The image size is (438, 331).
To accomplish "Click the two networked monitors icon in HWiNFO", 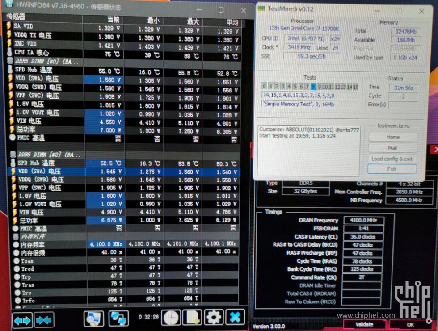I will point(118,318).
